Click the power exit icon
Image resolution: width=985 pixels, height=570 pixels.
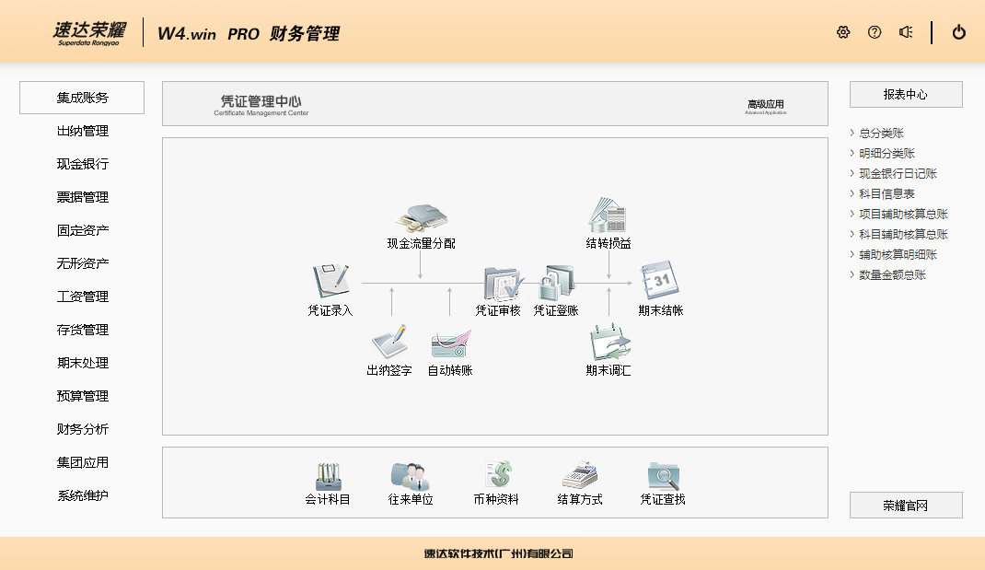[959, 32]
